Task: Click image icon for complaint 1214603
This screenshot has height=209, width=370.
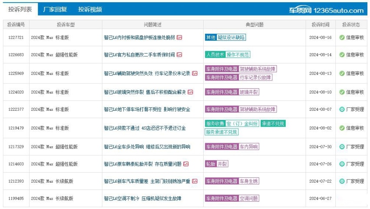Action: coord(186,164)
